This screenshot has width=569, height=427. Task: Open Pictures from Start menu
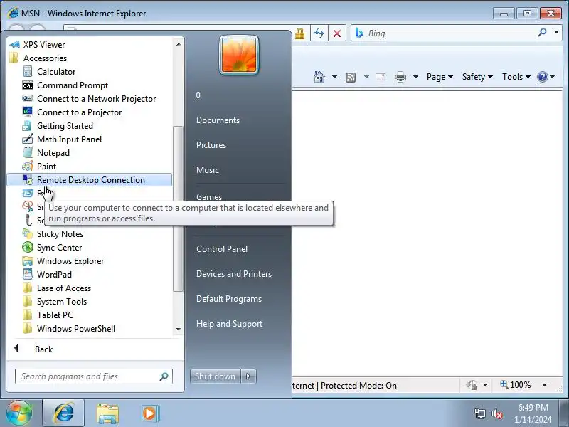click(x=211, y=145)
